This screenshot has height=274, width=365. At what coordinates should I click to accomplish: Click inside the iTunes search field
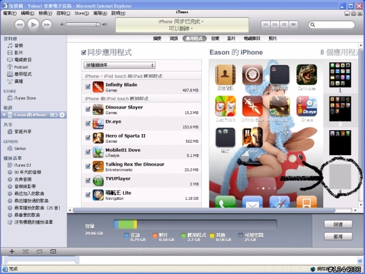332,25
